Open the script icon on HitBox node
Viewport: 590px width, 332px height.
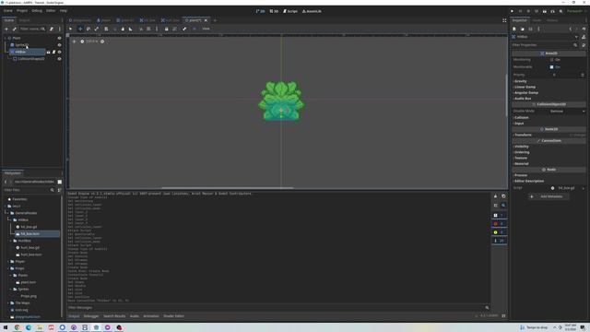click(x=53, y=52)
